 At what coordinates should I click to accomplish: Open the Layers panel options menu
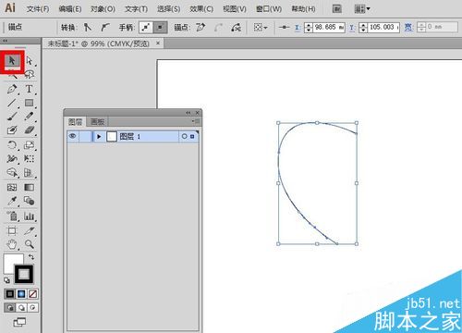(196, 121)
